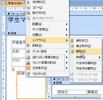This screenshot has height=100, width=103.
Task: Open 立体表示(E) dropdown arrow
Action: coord(67,68)
